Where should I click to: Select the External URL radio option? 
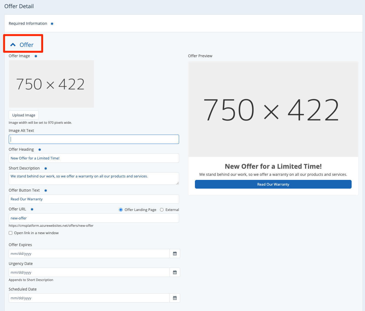click(x=162, y=210)
